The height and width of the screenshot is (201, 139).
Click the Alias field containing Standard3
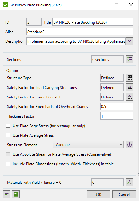(80, 32)
